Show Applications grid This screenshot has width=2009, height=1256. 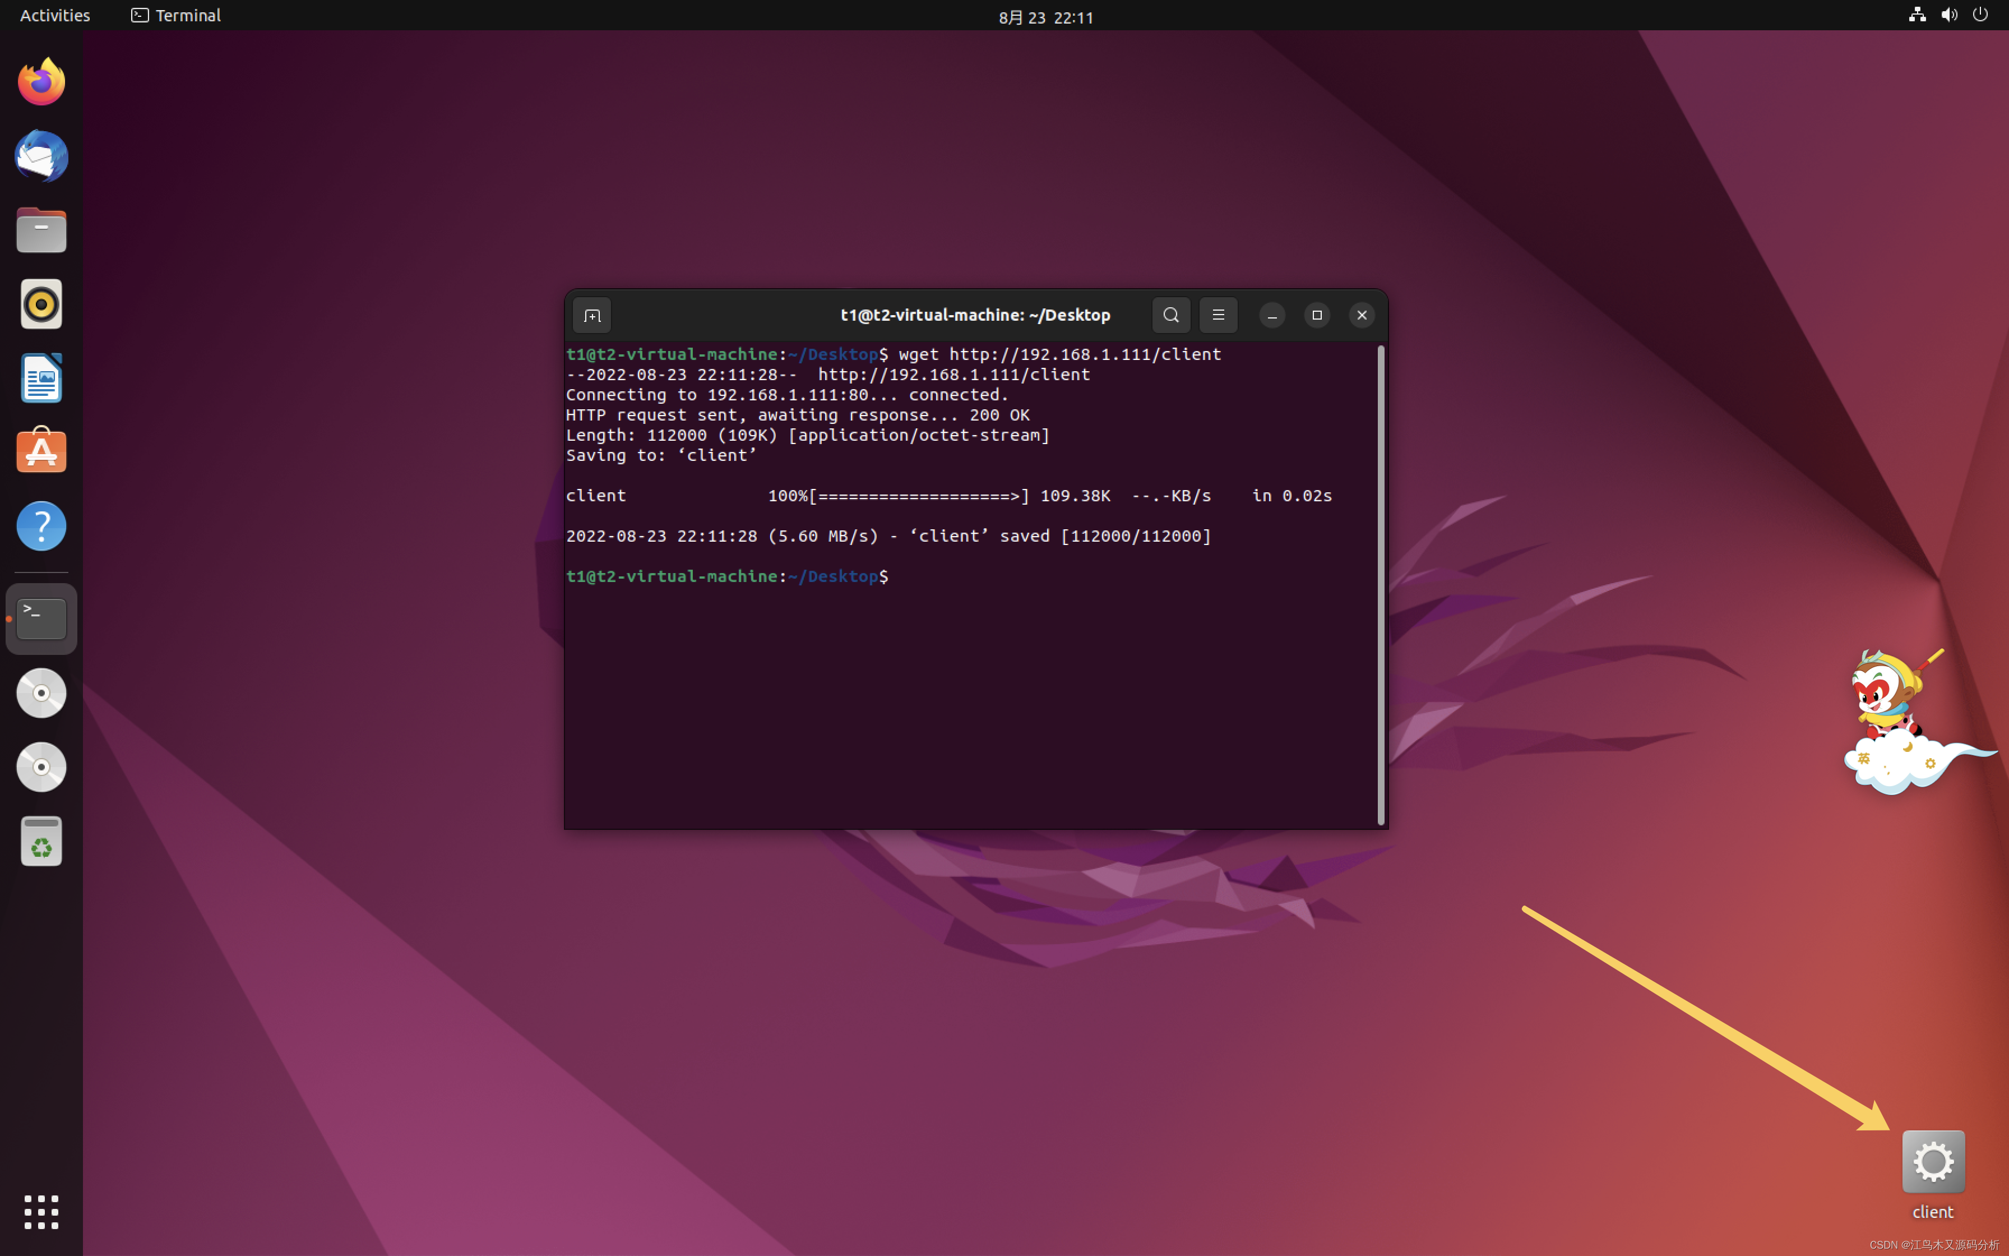[x=41, y=1213]
